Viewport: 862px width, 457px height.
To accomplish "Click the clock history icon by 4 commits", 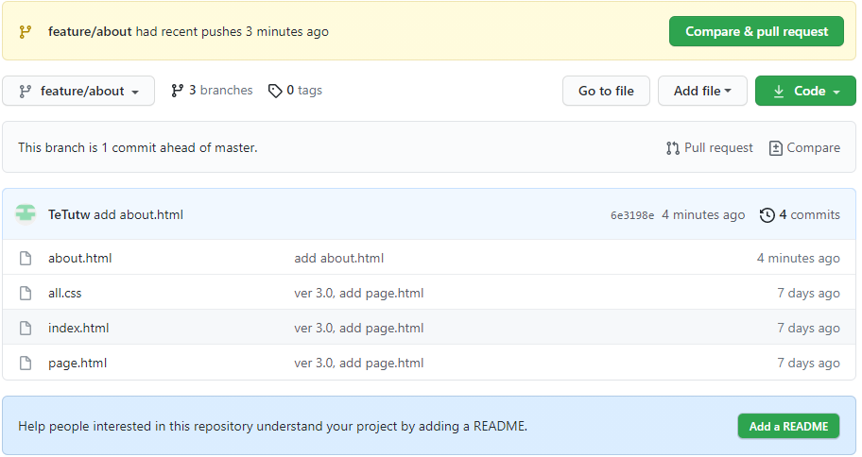I will coord(767,214).
